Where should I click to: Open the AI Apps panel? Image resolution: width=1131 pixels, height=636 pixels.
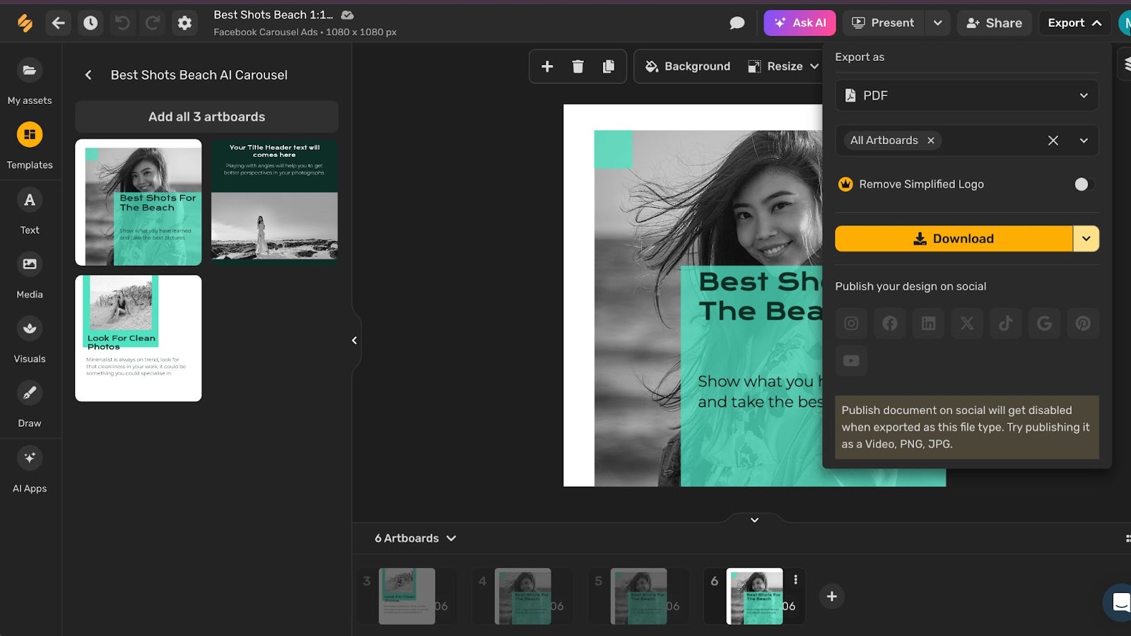29,468
